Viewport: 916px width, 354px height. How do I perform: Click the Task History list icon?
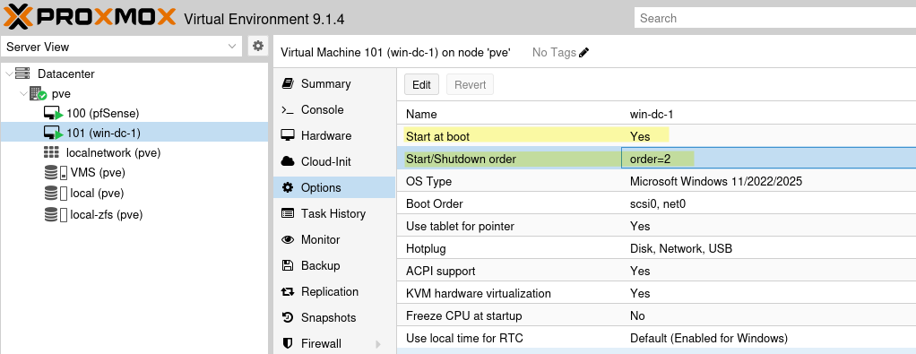click(x=287, y=214)
